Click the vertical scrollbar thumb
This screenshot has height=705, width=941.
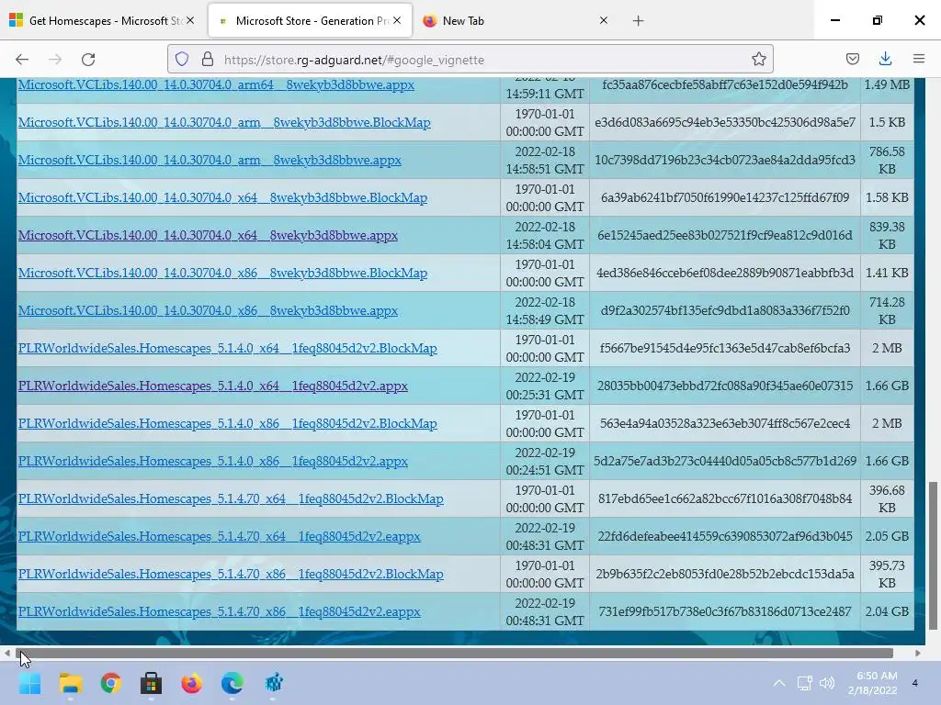coord(933,555)
